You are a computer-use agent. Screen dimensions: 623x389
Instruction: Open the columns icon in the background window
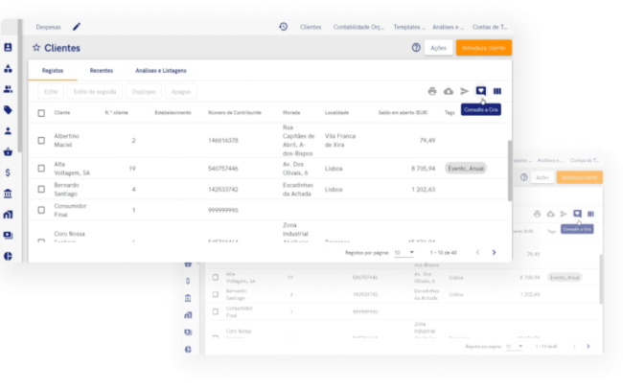pyautogui.click(x=590, y=214)
